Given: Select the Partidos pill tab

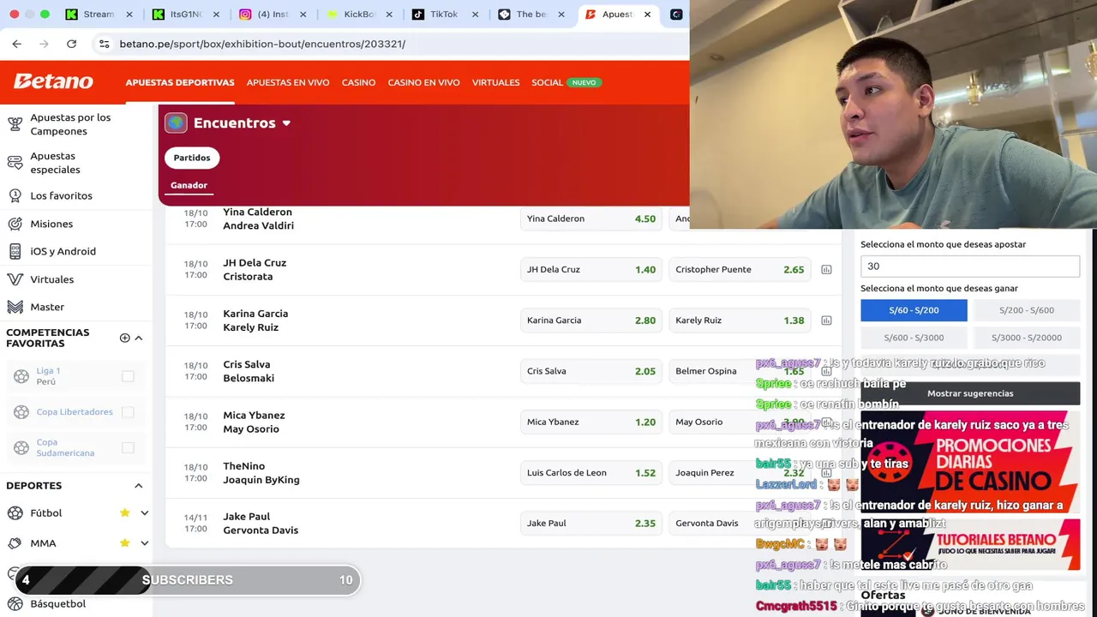Looking at the screenshot, I should tap(192, 158).
